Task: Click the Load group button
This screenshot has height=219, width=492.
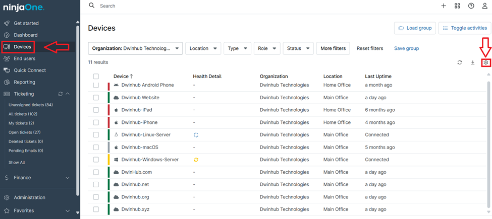Action: click(x=415, y=28)
